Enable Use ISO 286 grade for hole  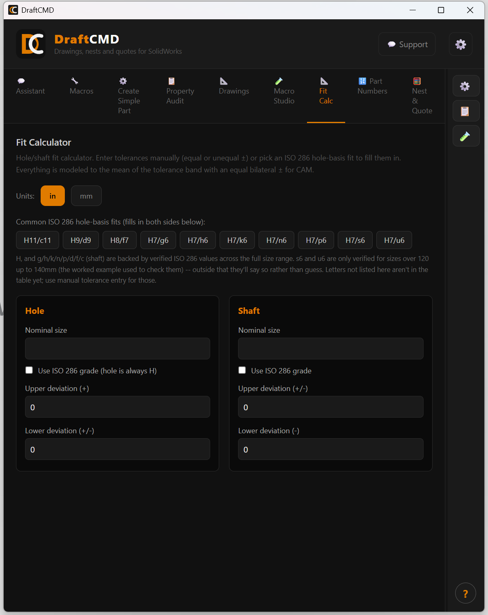tap(29, 370)
